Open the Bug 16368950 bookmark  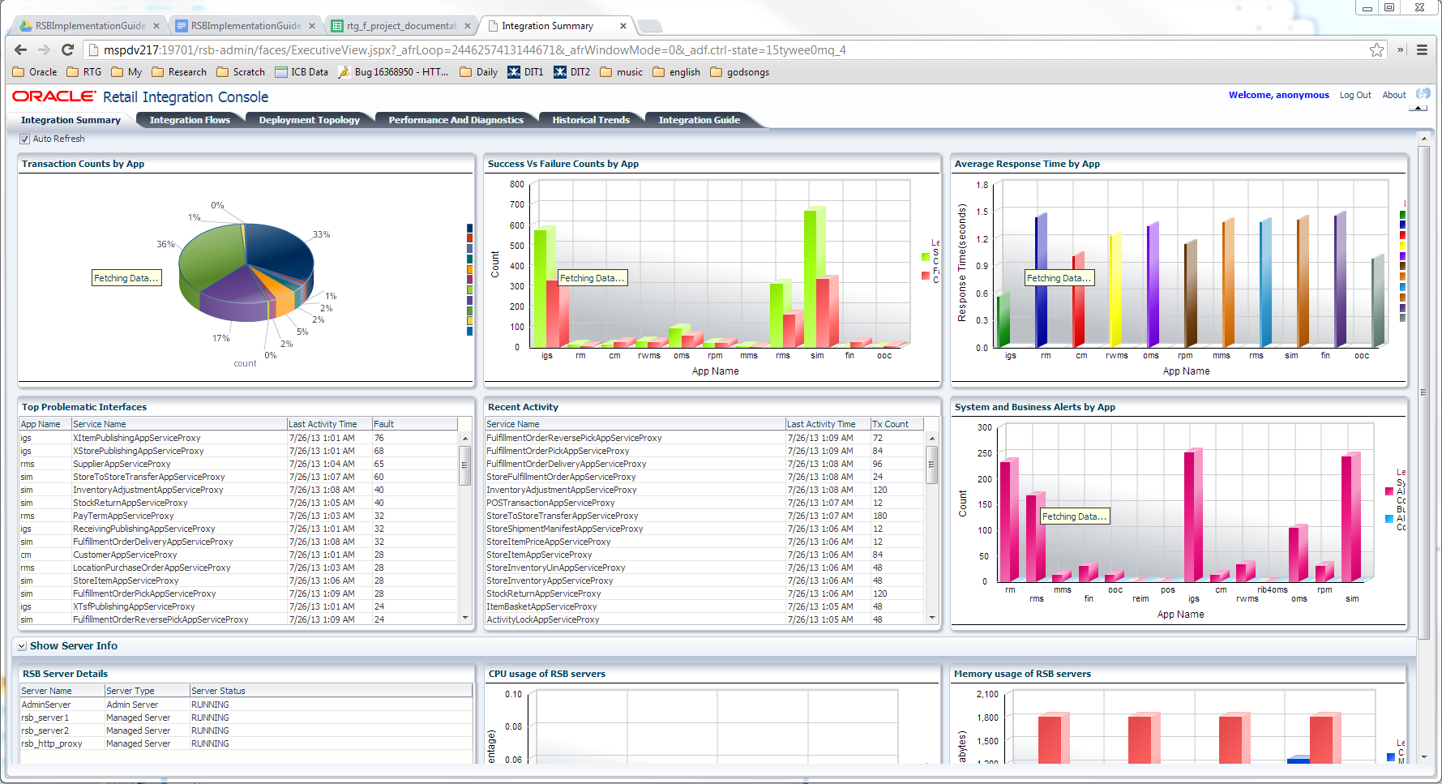[393, 72]
